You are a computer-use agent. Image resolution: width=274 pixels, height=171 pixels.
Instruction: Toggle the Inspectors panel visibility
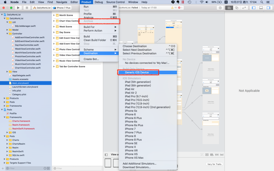pos(268,8)
